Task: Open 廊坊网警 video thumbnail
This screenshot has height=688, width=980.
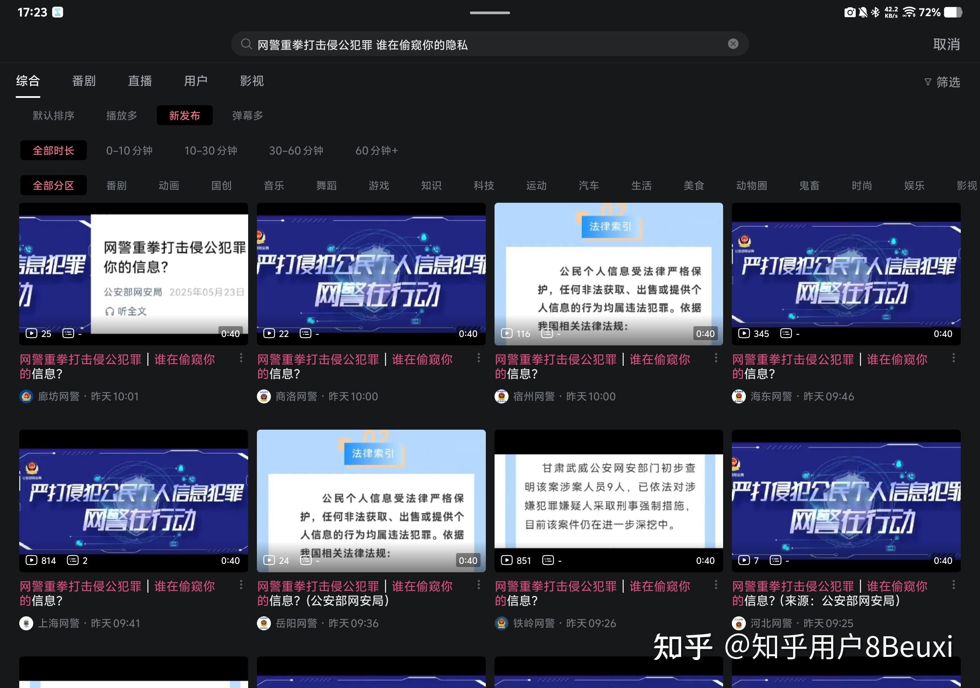Action: click(134, 274)
